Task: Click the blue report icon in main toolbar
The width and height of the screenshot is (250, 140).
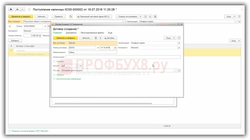Action: pyautogui.click(x=155, y=17)
